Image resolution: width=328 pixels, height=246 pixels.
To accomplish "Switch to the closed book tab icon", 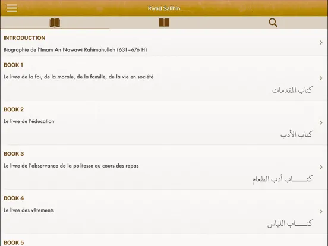I will (x=164, y=23).
